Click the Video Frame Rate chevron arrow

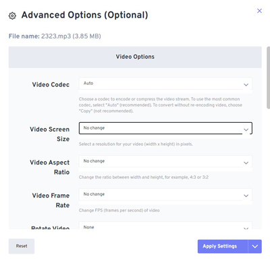pyautogui.click(x=246, y=196)
